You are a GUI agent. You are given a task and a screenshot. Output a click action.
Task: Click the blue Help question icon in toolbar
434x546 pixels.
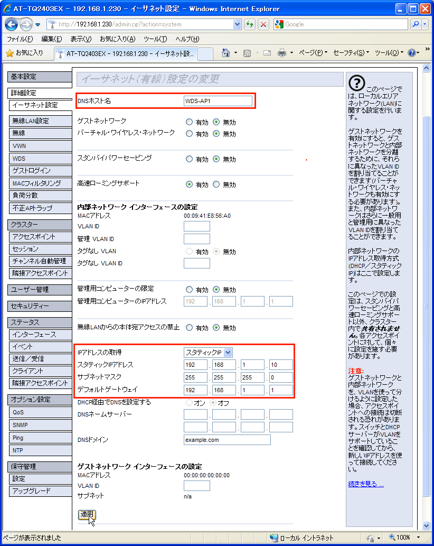(412, 53)
